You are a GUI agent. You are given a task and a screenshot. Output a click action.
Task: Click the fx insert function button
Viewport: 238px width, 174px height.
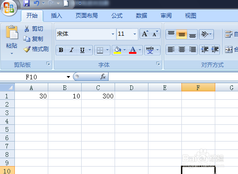103,77
